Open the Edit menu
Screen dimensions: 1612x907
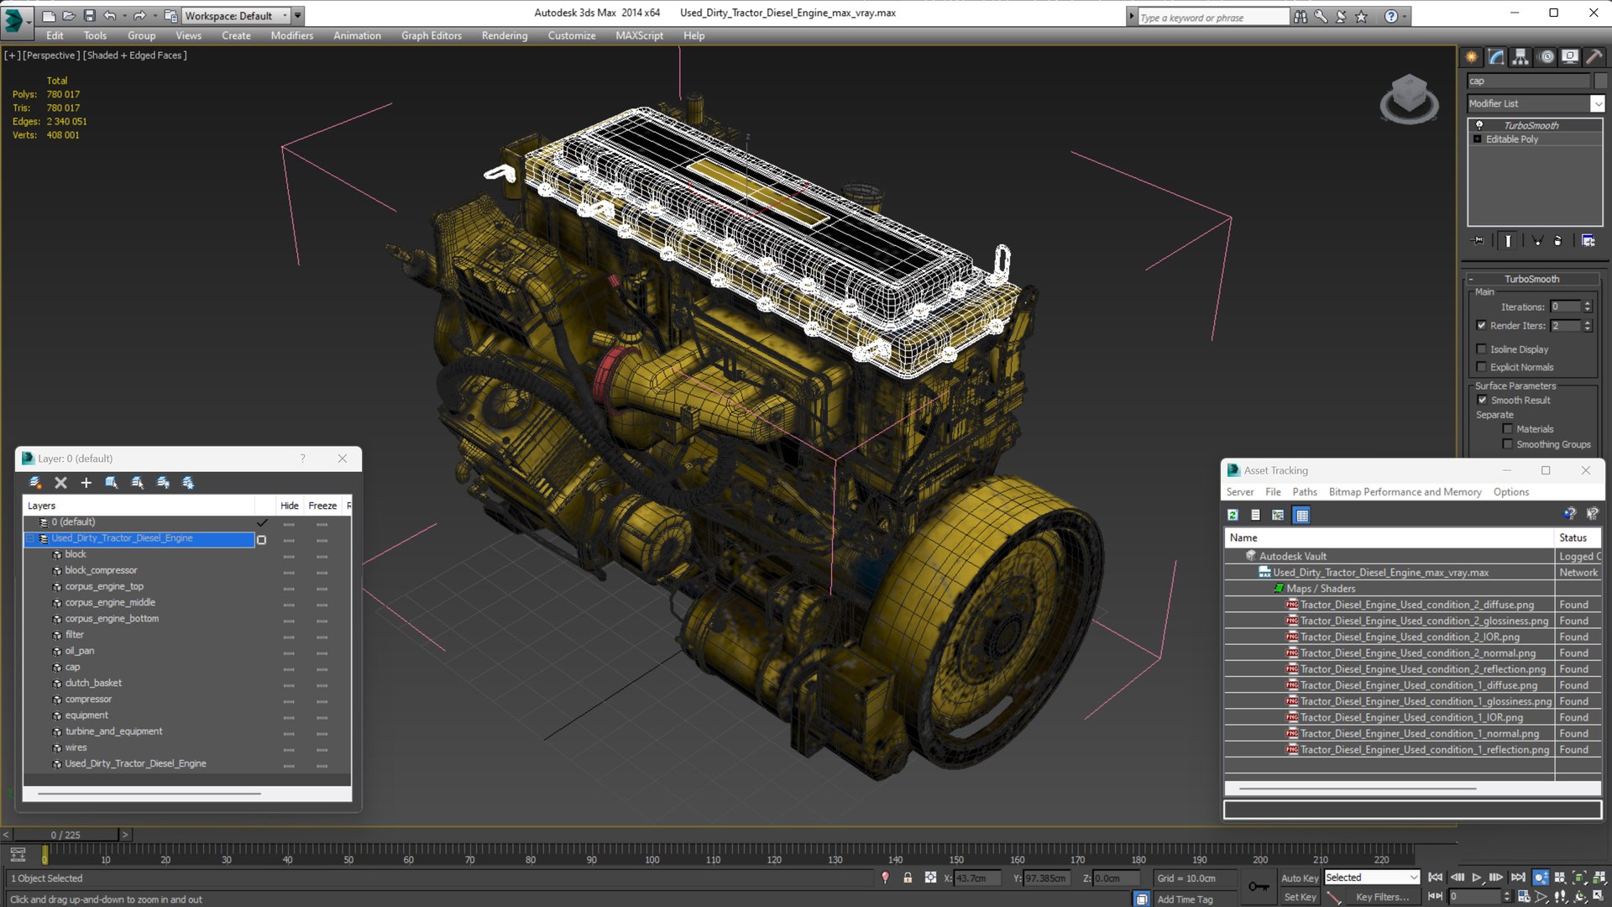[55, 35]
